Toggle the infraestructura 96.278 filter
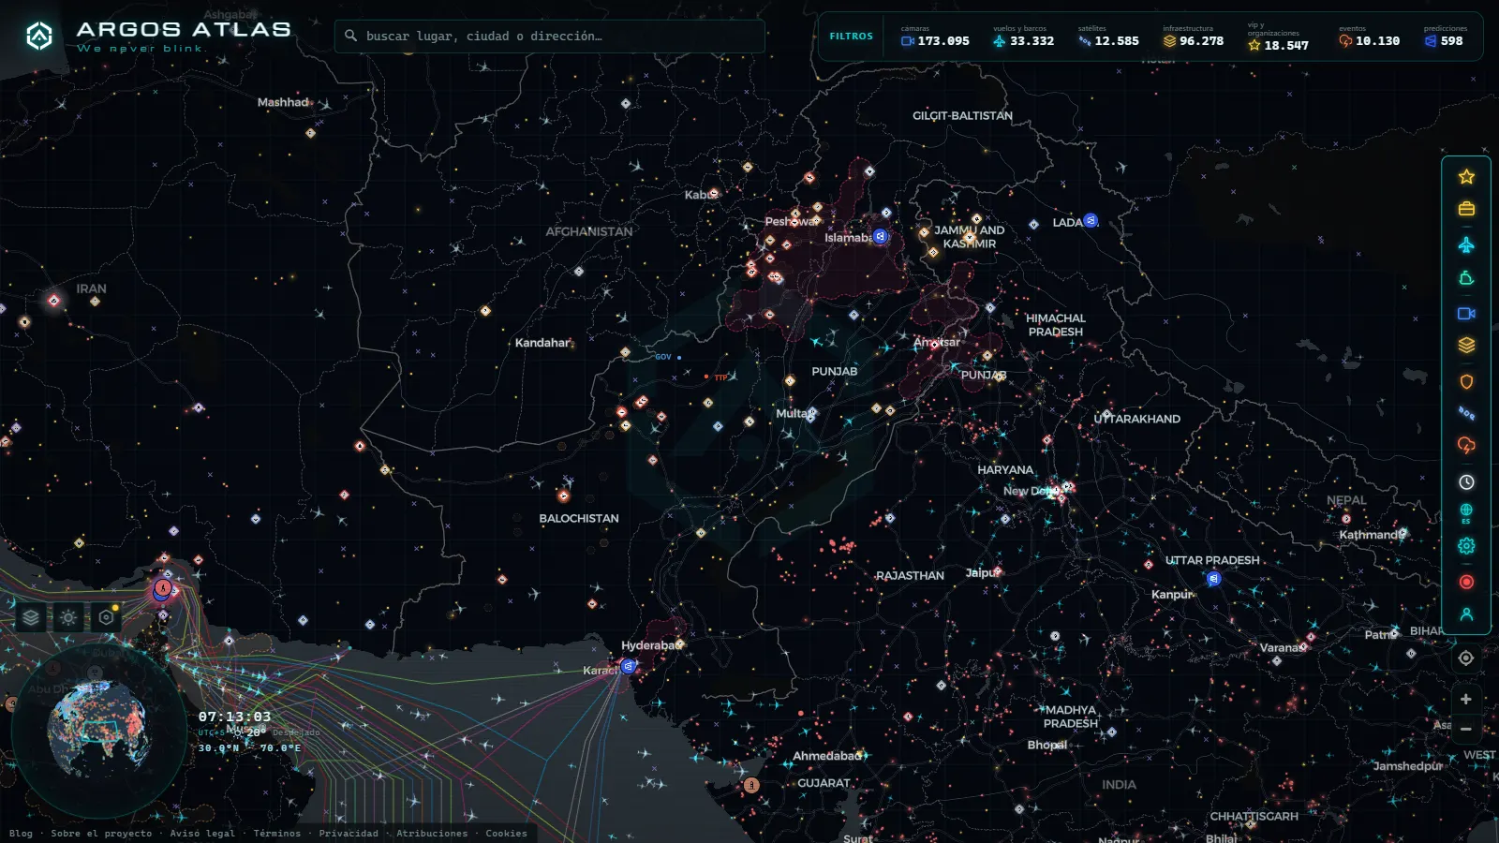This screenshot has width=1499, height=843. pyautogui.click(x=1194, y=37)
